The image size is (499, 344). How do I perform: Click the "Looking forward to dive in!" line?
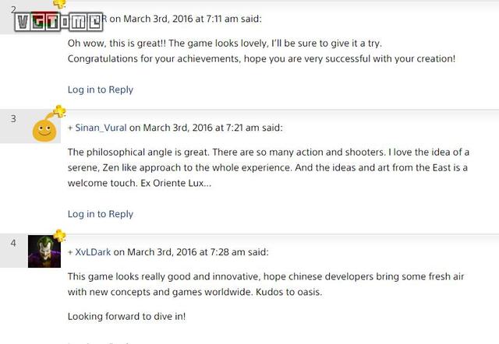tap(126, 316)
